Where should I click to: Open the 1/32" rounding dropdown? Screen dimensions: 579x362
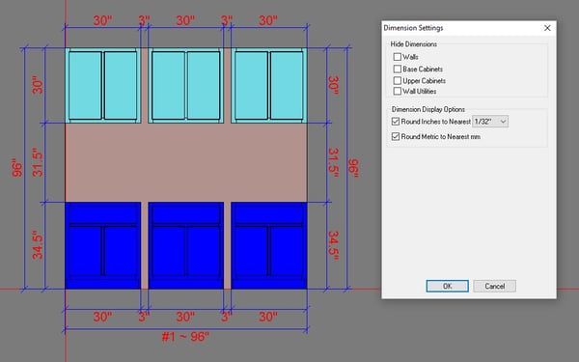pyautogui.click(x=490, y=122)
